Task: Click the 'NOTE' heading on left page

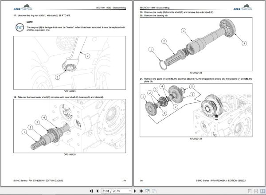Action: [x=30, y=22]
